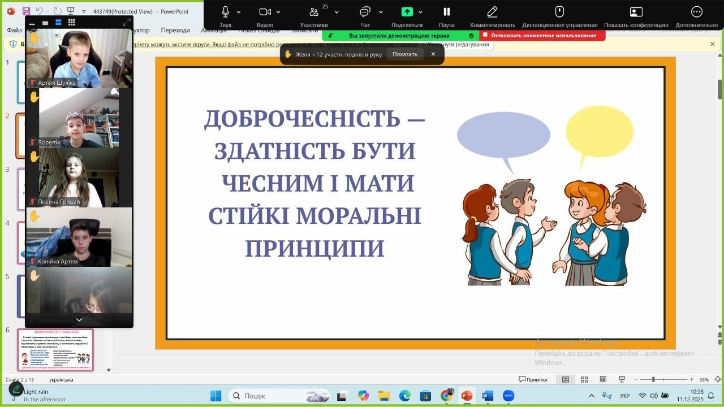Screen dimensions: 724x407
Task: Switch to Slide Sorter view in status bar
Action: [x=584, y=379]
